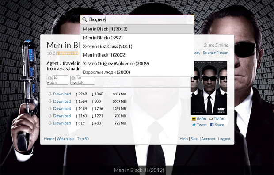The height and width of the screenshot is (175, 274).
Task: Pick Взрослые люди (2008) suggestion
Action: [137, 72]
